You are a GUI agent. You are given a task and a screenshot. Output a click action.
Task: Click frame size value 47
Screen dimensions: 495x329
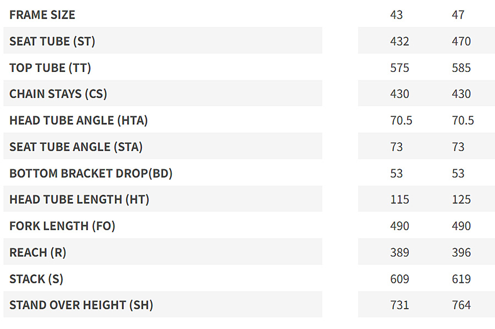click(x=458, y=15)
